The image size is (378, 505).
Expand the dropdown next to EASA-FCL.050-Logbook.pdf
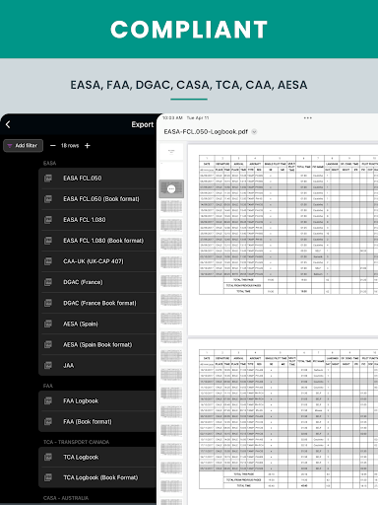pos(254,132)
